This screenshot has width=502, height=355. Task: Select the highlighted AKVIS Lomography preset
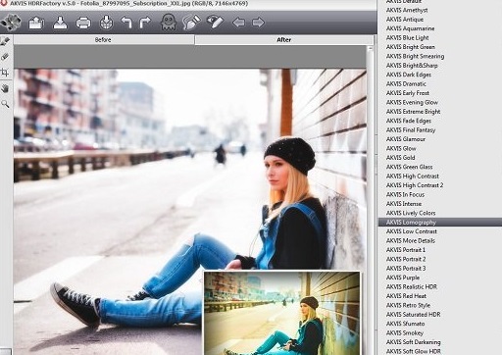[x=440, y=223]
